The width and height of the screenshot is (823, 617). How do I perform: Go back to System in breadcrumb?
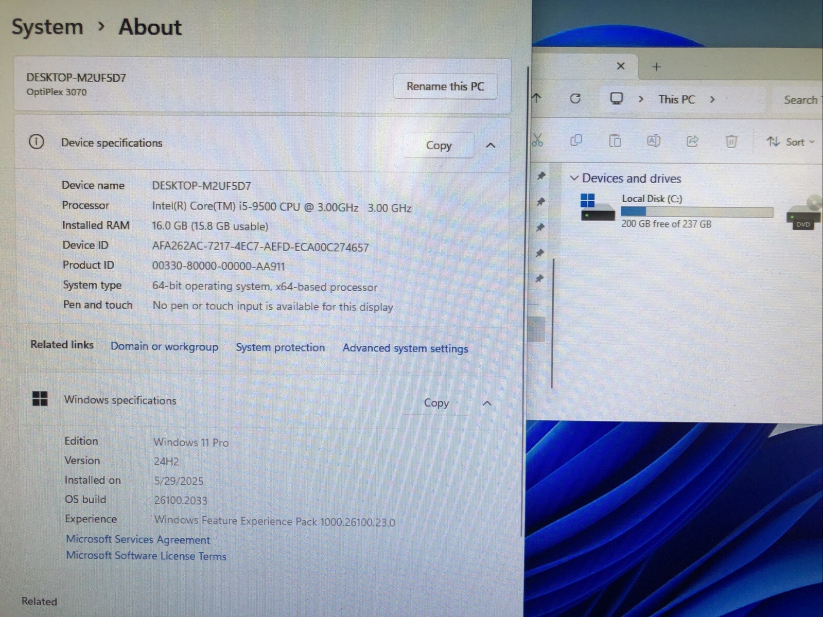tap(47, 27)
